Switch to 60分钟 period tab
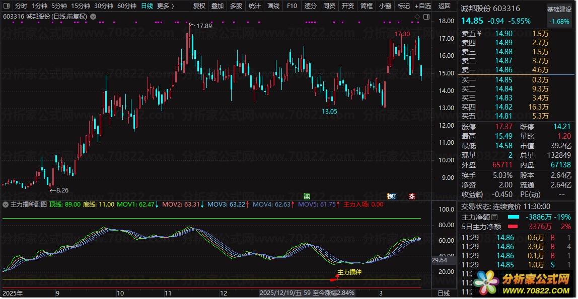 point(126,6)
